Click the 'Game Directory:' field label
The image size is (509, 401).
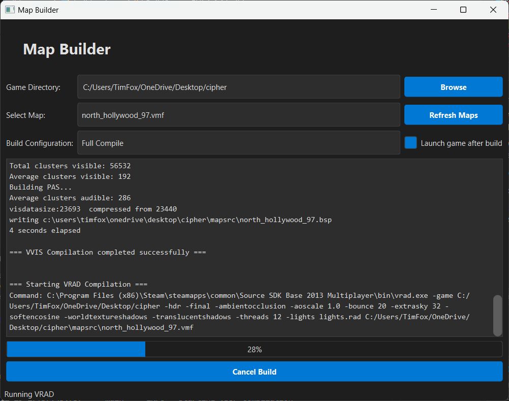[33, 87]
